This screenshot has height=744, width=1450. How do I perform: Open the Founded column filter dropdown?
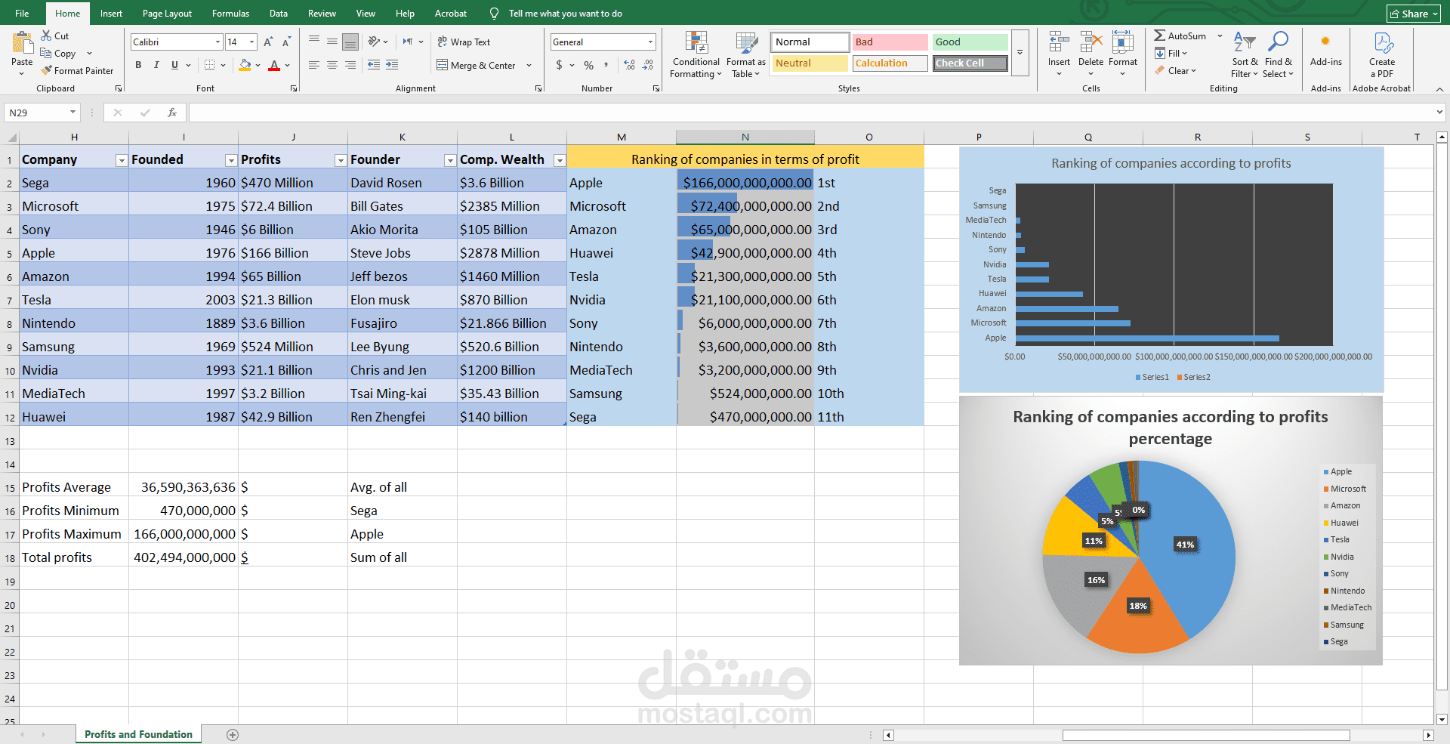click(231, 160)
